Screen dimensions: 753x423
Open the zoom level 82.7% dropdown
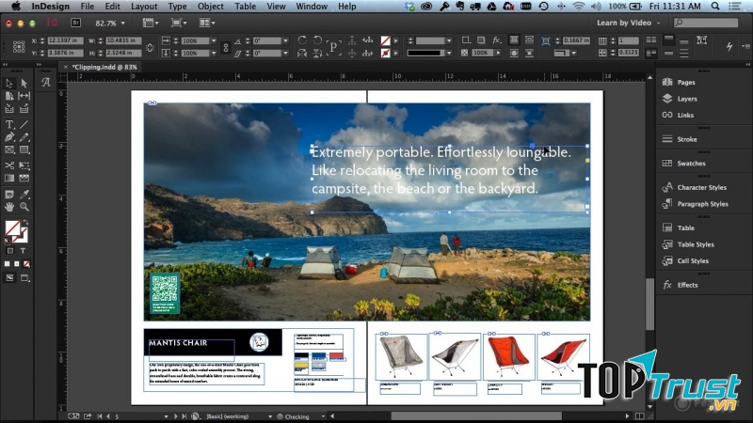[122, 23]
